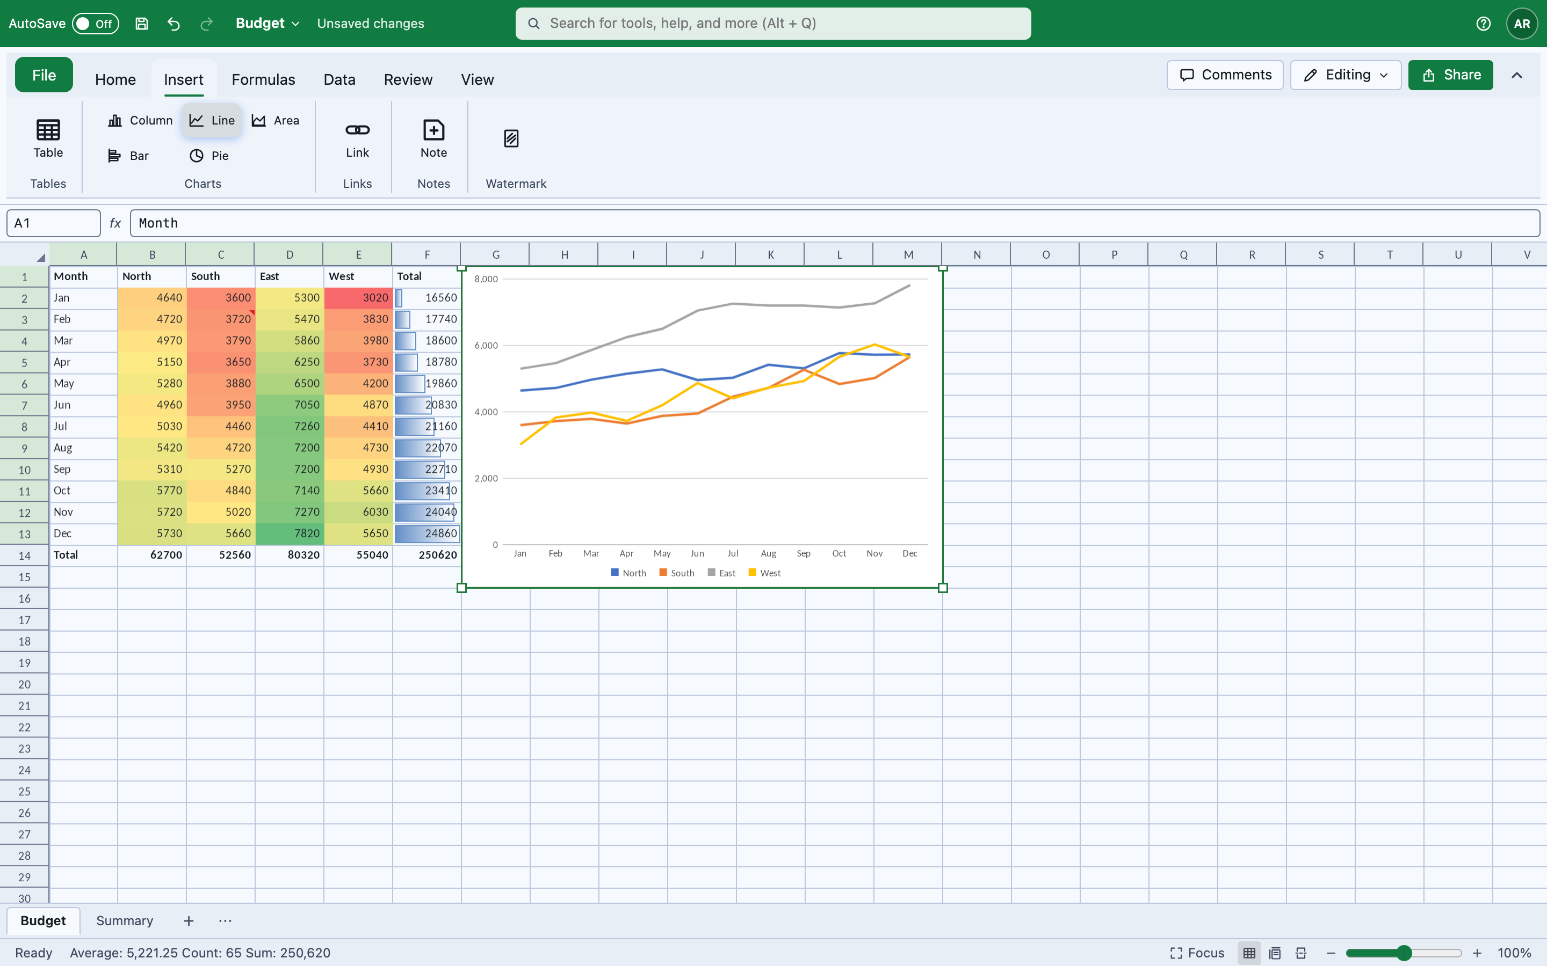This screenshot has height=966, width=1547.
Task: Click the Share button
Action: (x=1450, y=75)
